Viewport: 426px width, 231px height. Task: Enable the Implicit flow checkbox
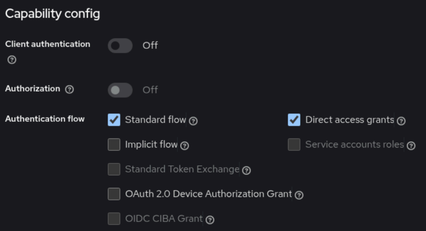tap(114, 145)
